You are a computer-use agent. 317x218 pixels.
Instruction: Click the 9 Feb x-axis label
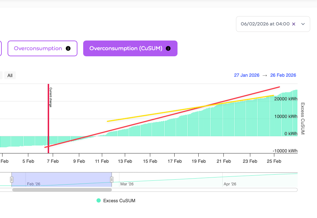79,161
